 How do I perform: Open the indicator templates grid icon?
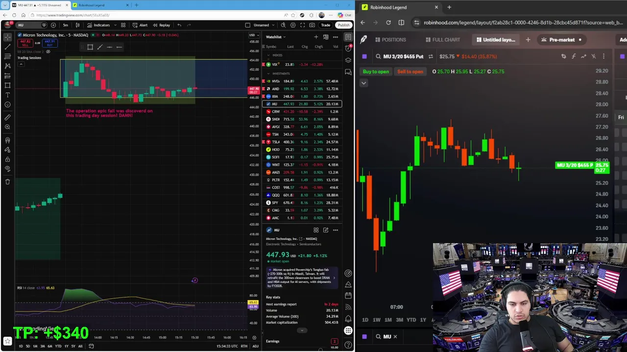[x=123, y=25]
